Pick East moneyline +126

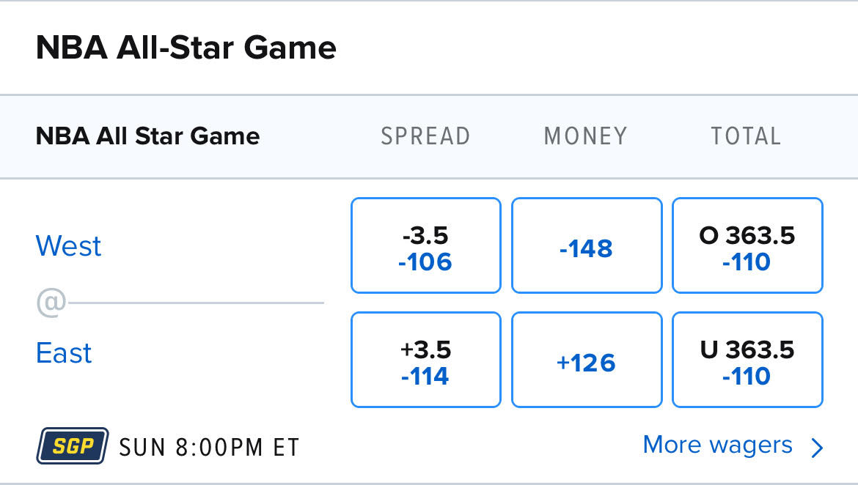[587, 360]
